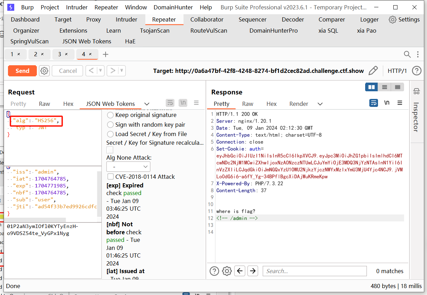This screenshot has height=295, width=427.
Task: Go back to previous request arrow
Action: (x=91, y=71)
